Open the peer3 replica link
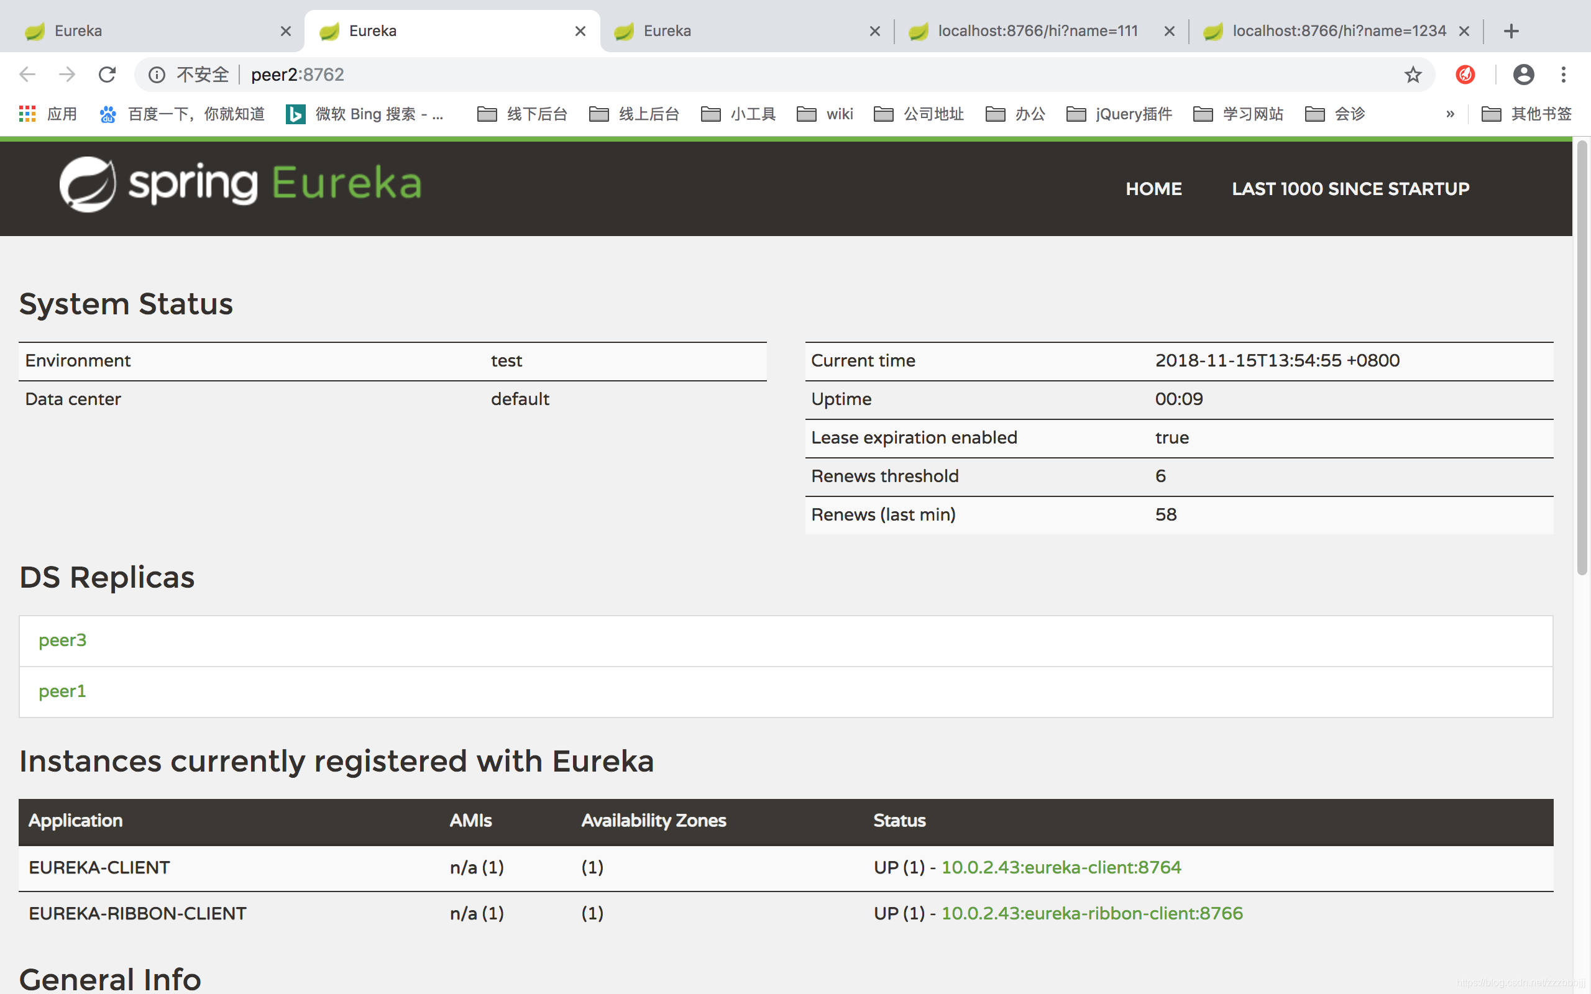1591x994 pixels. click(x=62, y=641)
